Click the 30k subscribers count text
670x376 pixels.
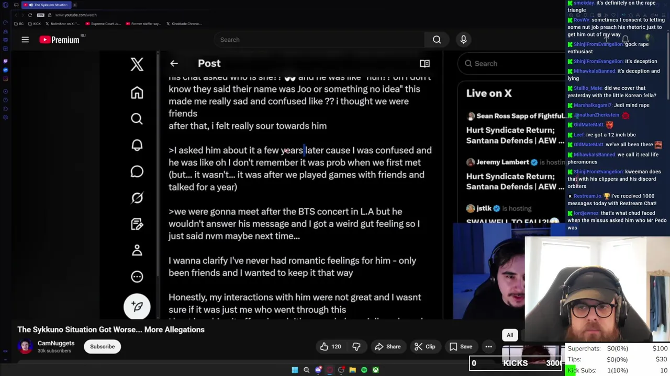pos(54,351)
